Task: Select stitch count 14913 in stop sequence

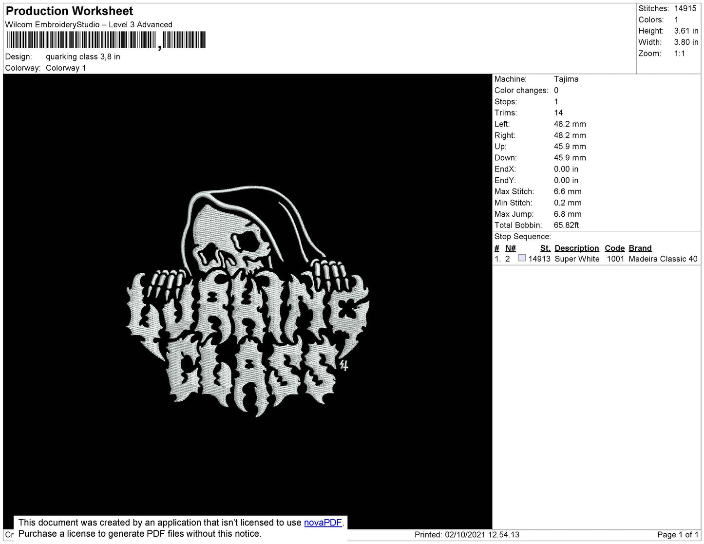Action: coord(539,259)
